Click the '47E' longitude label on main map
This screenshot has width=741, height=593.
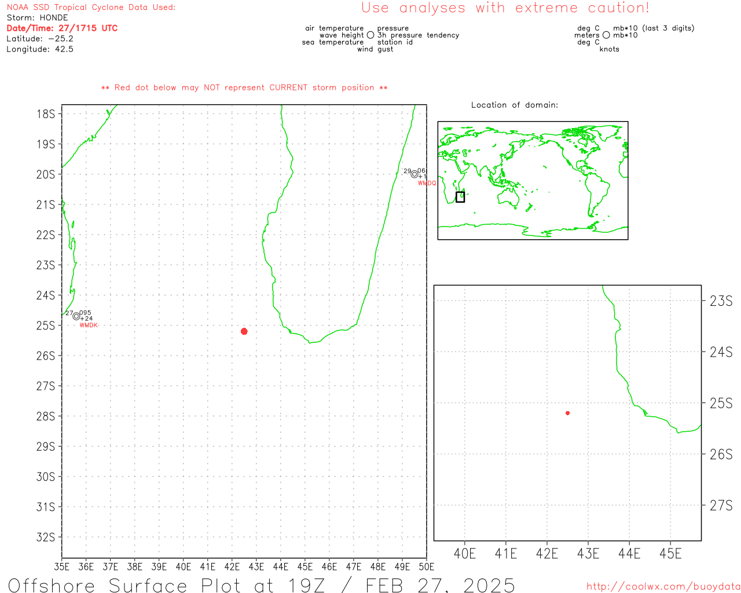point(354,567)
